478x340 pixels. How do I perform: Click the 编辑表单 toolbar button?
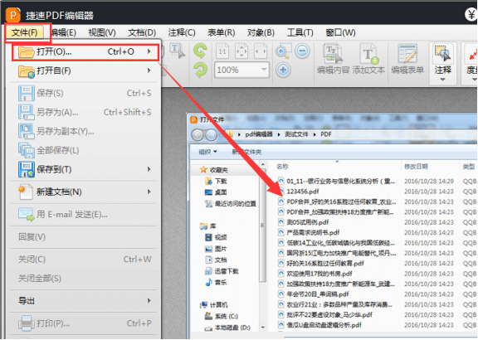407,59
